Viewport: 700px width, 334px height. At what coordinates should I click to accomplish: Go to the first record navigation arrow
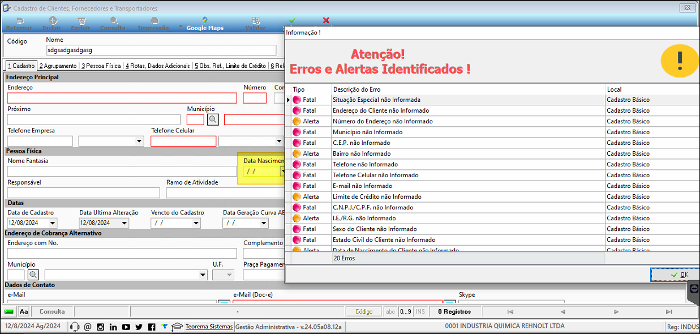[x=510, y=311]
